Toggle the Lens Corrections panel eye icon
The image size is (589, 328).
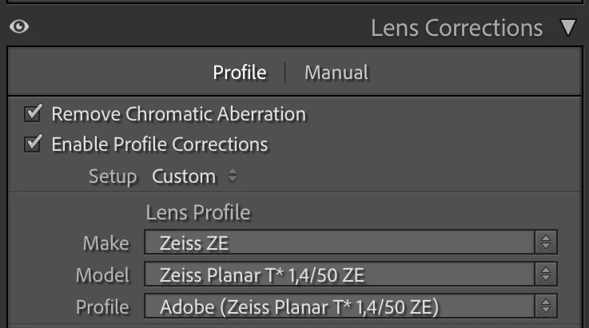click(19, 26)
